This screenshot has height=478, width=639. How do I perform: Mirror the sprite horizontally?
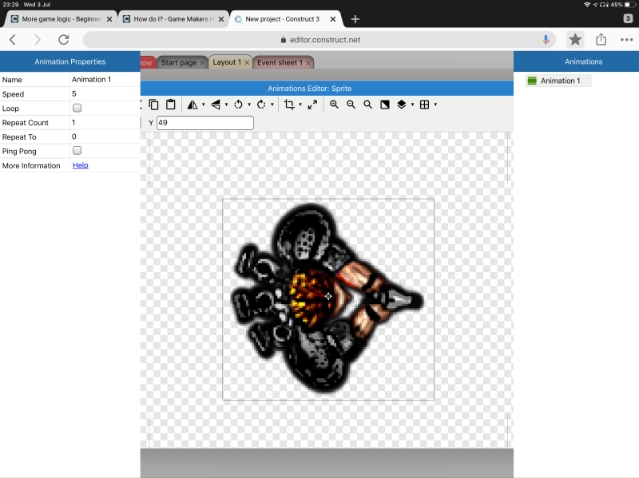(x=192, y=105)
